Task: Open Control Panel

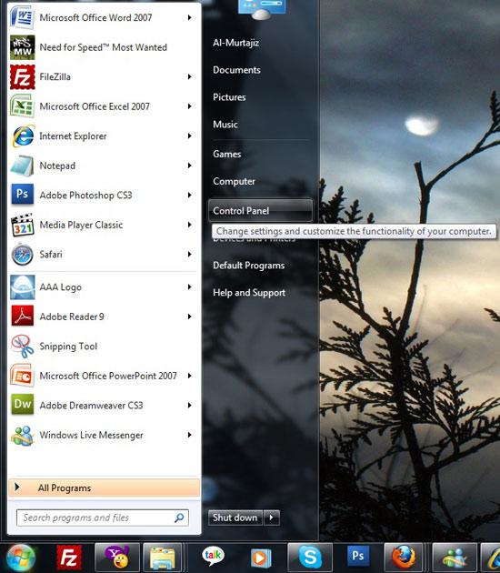Action: coord(260,211)
